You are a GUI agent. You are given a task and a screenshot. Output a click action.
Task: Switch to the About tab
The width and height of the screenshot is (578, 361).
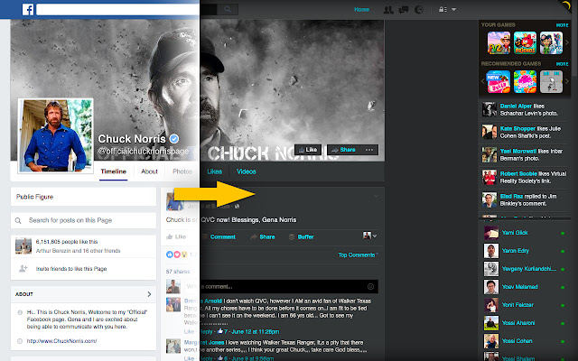[x=149, y=171]
